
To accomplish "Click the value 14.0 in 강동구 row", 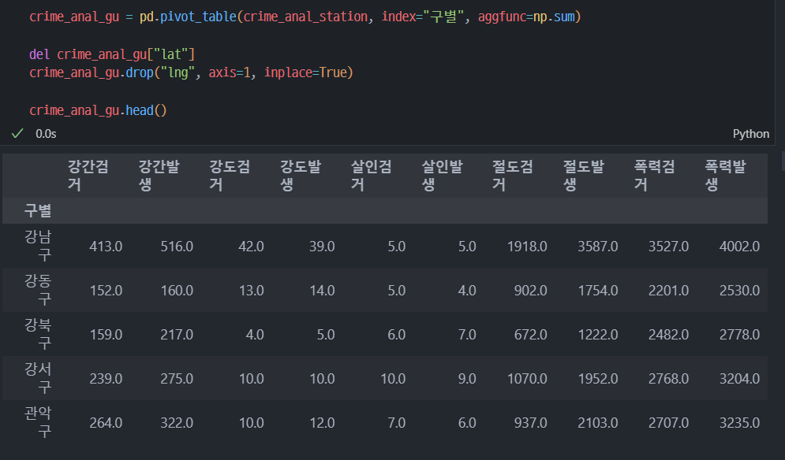I will [322, 291].
